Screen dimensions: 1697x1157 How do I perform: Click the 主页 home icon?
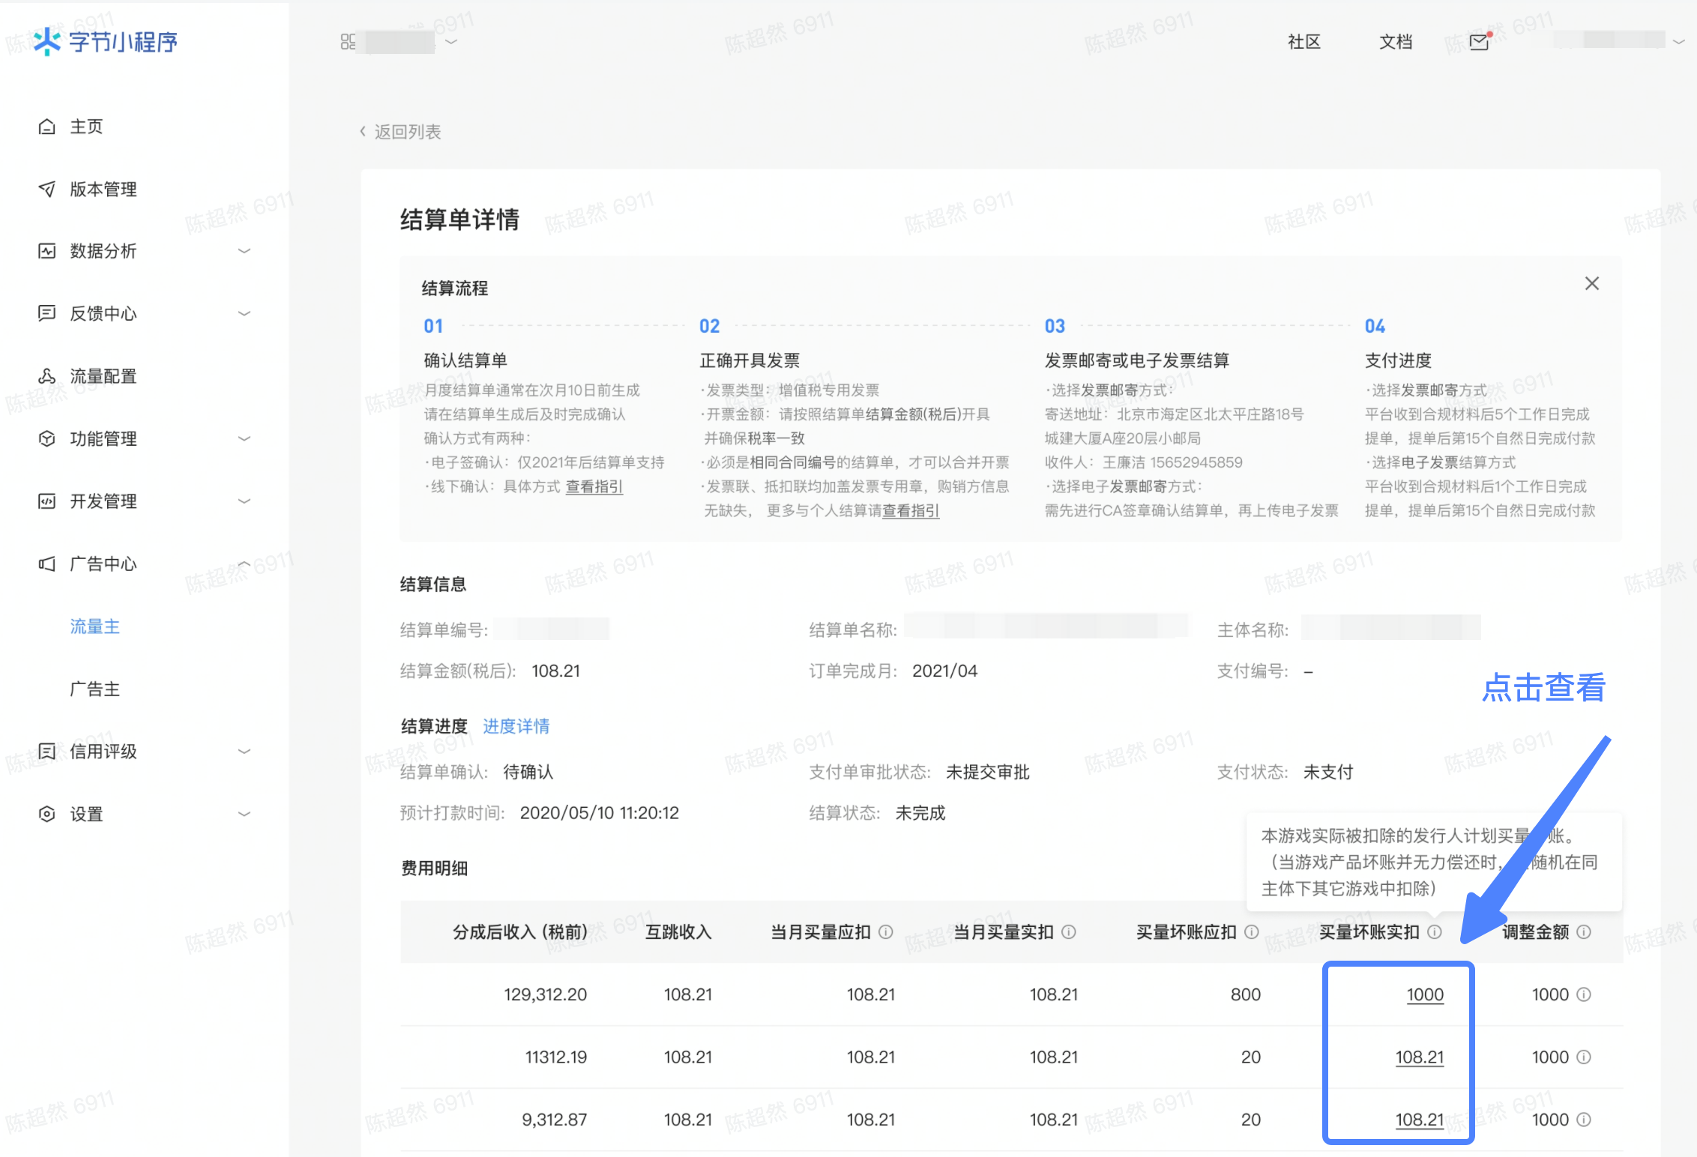46,127
